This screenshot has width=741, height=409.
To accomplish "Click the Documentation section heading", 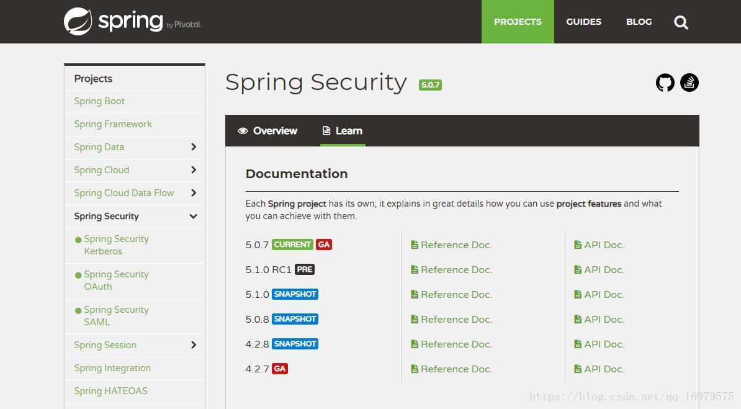I will (296, 174).
